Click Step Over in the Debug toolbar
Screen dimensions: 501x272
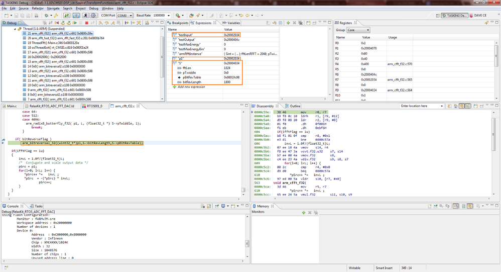click(107, 23)
